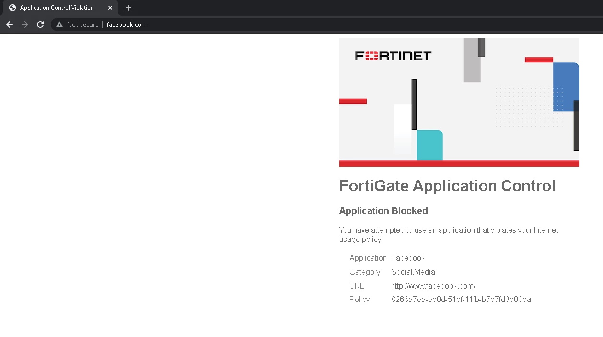Click the policy ID 8263a7ea-ed0d value
The image size is (603, 337).
[x=461, y=299]
